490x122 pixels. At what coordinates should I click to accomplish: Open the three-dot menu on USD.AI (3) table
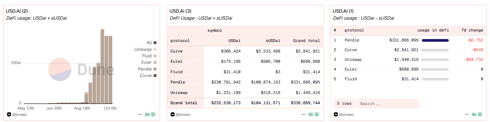point(303,114)
